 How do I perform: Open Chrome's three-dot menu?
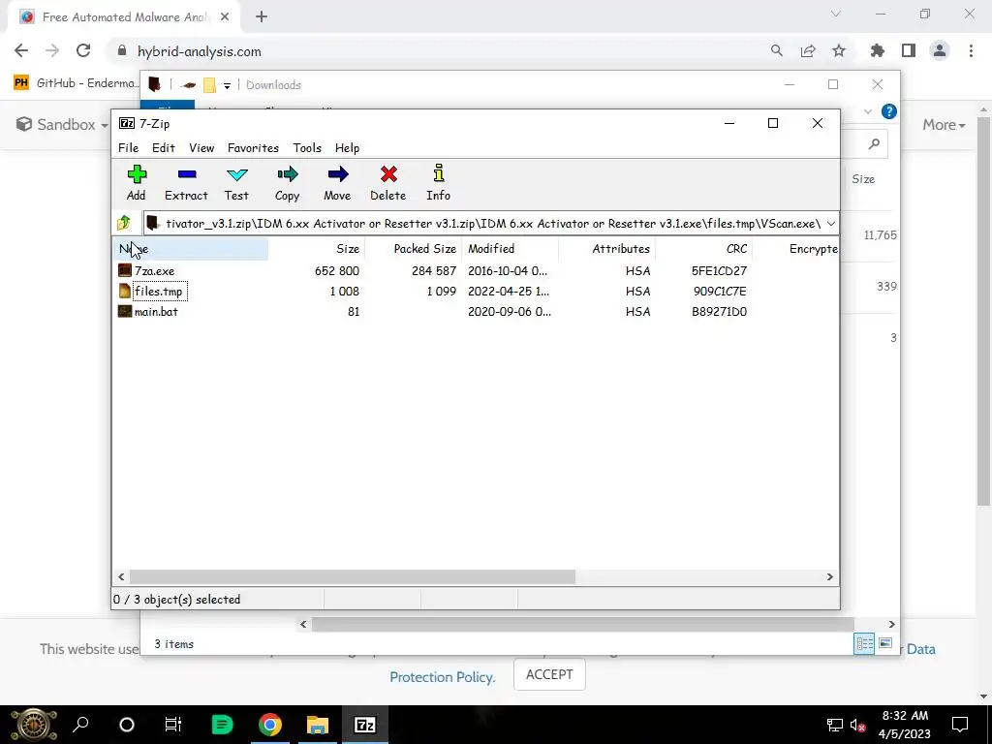[971, 50]
